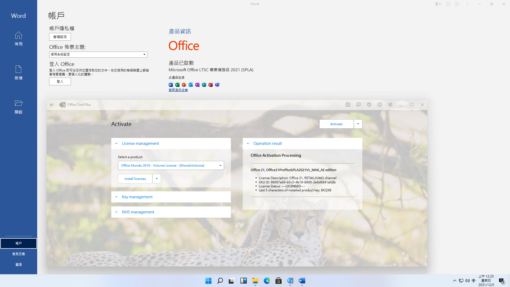Open the New (新增) document page

[x=19, y=73]
